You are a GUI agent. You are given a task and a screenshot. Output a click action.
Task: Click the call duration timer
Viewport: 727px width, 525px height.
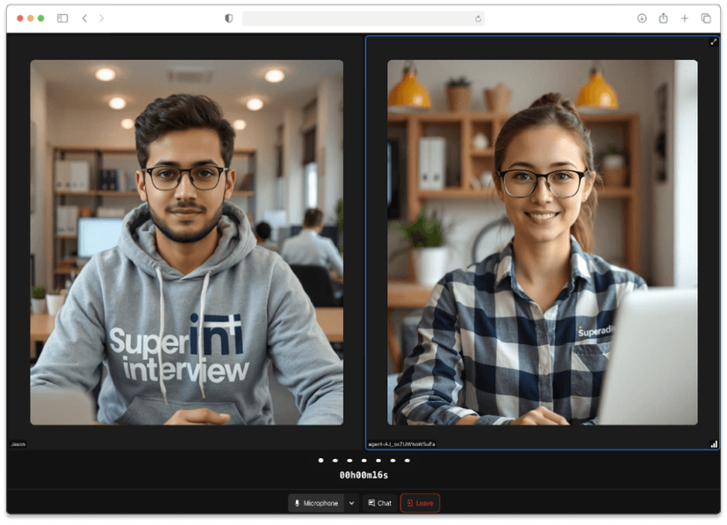tap(363, 475)
